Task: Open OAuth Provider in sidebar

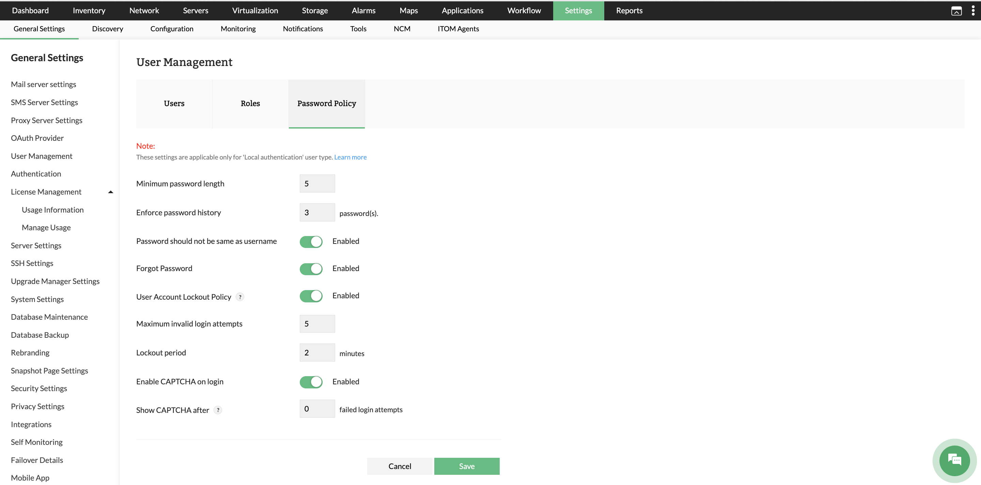Action: (x=37, y=138)
